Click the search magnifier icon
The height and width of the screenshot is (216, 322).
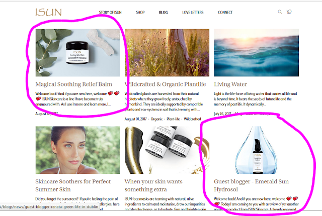pyautogui.click(x=280, y=12)
